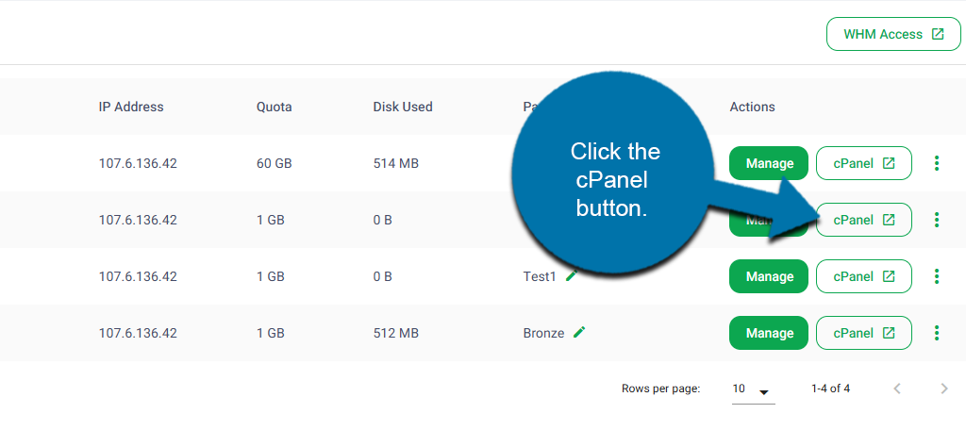Screen dimensions: 966x430
Task: Open the three-dot menu for the Test1 row
Action: 936,276
